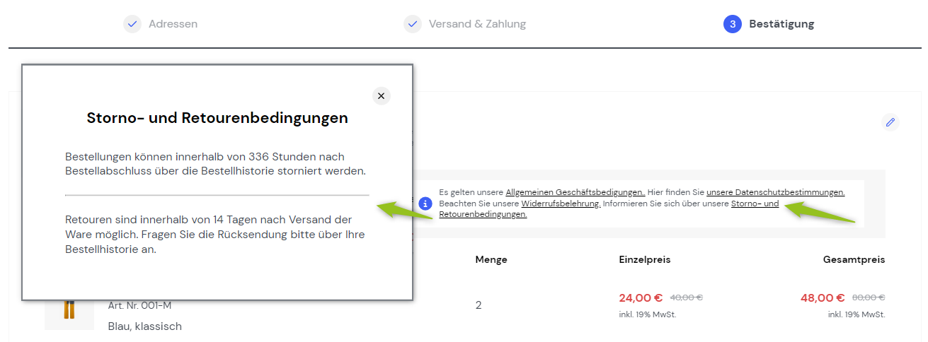This screenshot has height=342, width=928.
Task: Click the unit price 24,00 €
Action: pyautogui.click(x=641, y=298)
